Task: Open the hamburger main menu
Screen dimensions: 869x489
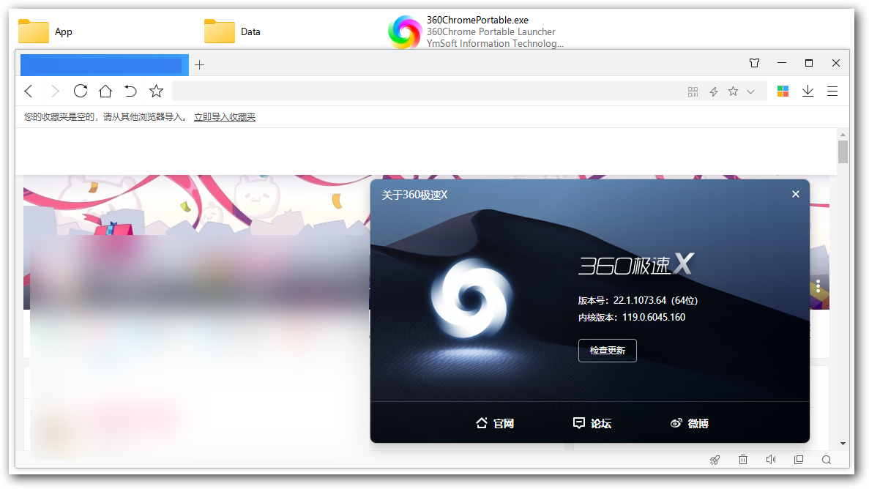Action: [x=832, y=92]
